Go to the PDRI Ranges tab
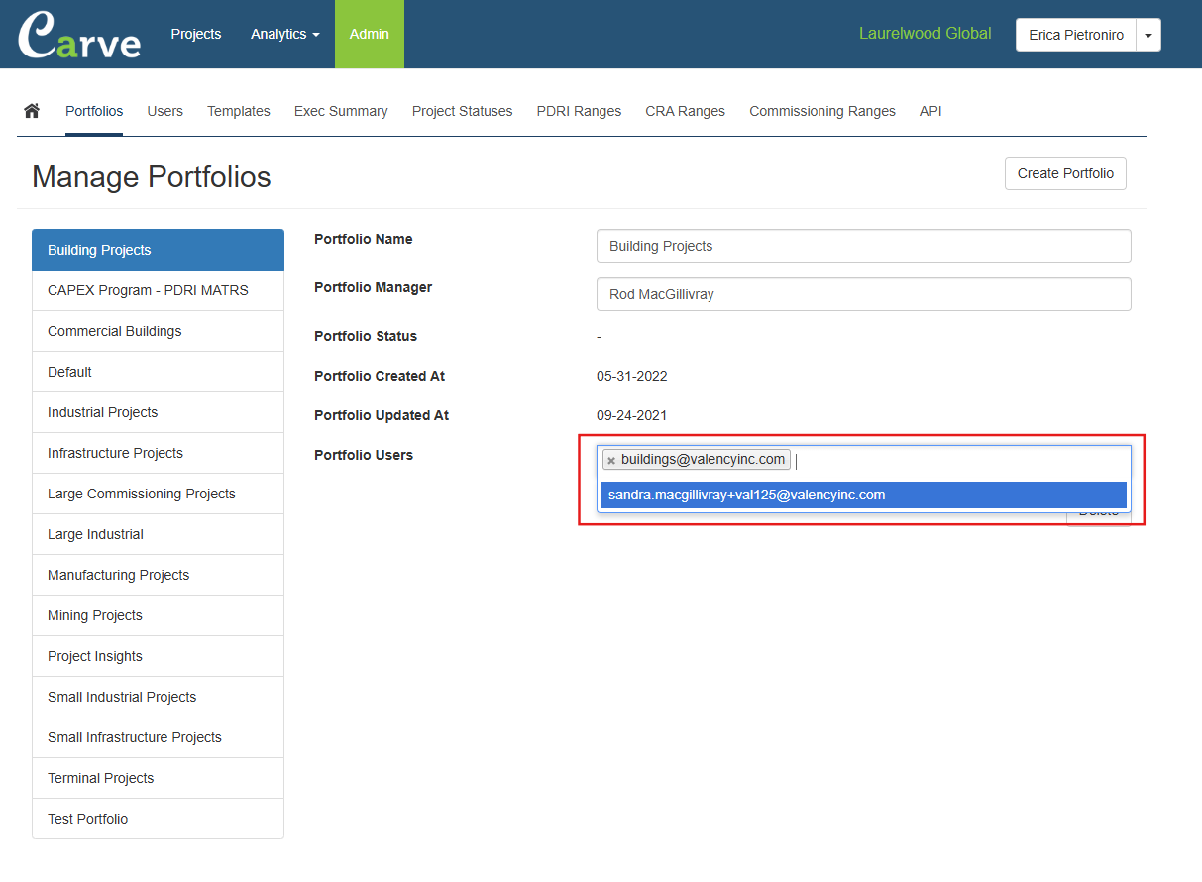 coord(579,111)
